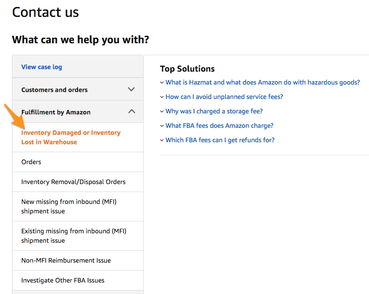Open 'How can I avoid unplanned service fees?'
Screen dimensions: 369x294
click(224, 97)
